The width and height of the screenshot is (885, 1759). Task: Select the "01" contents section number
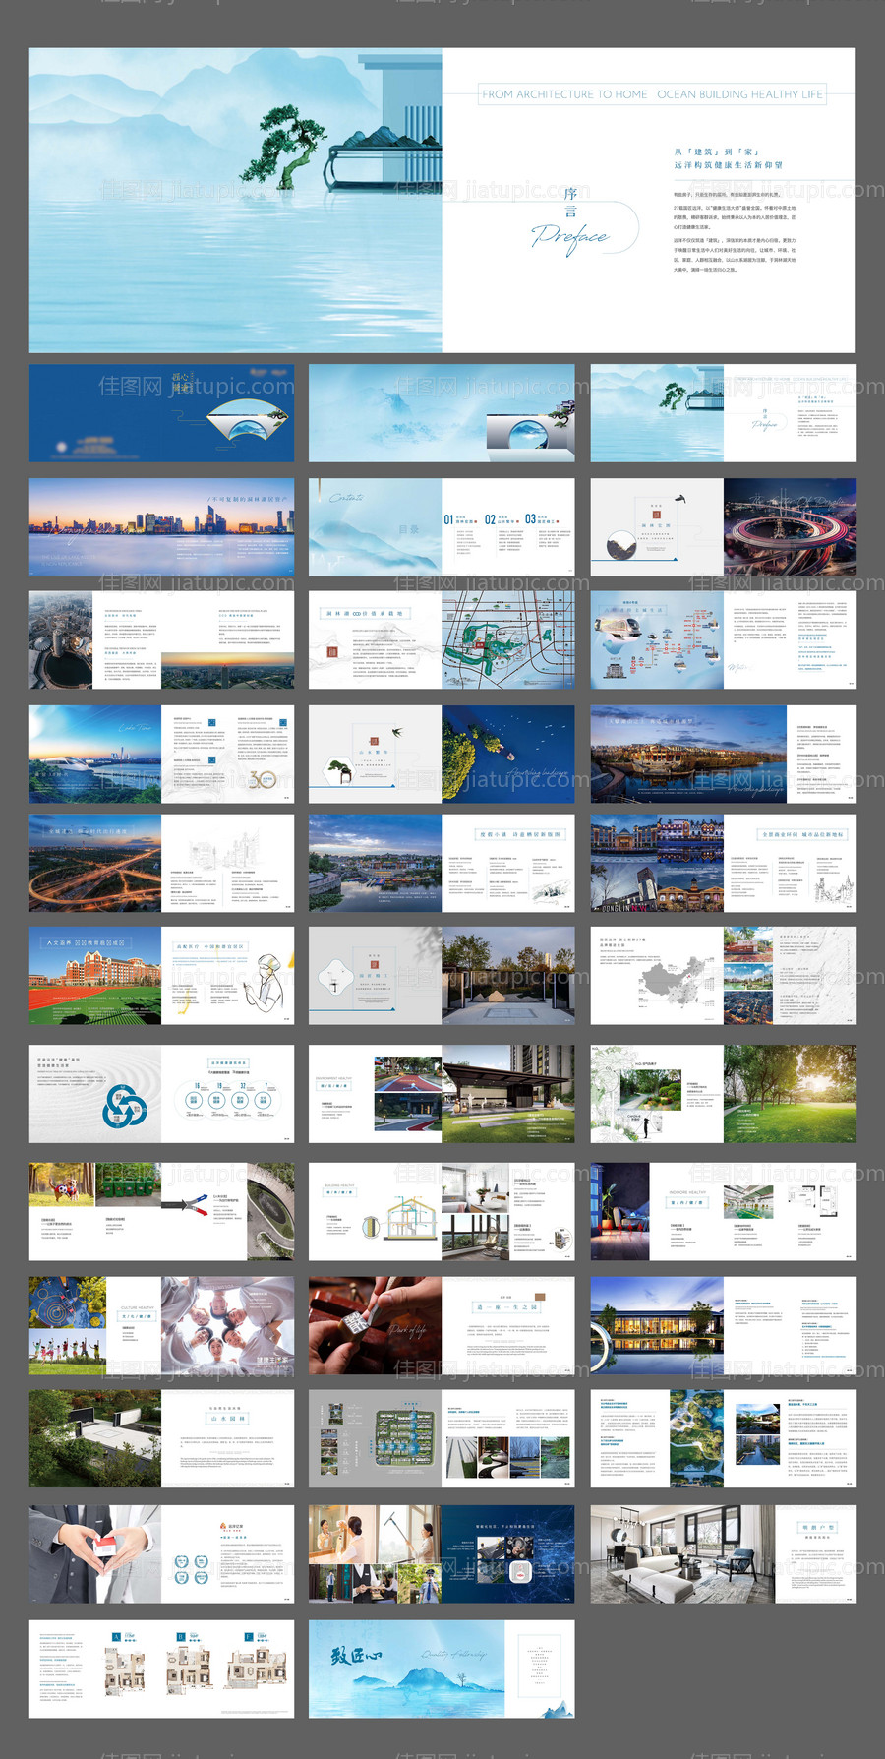point(448,519)
